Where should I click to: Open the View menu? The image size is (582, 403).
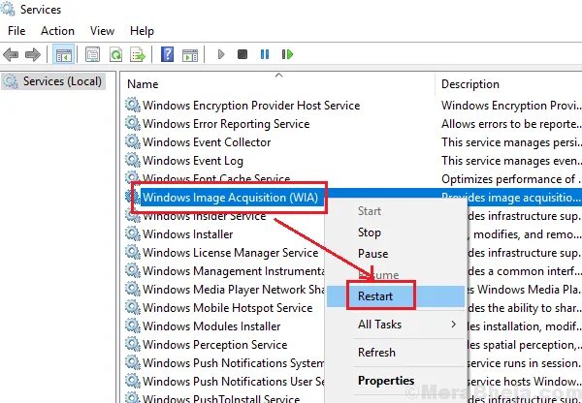click(x=102, y=31)
